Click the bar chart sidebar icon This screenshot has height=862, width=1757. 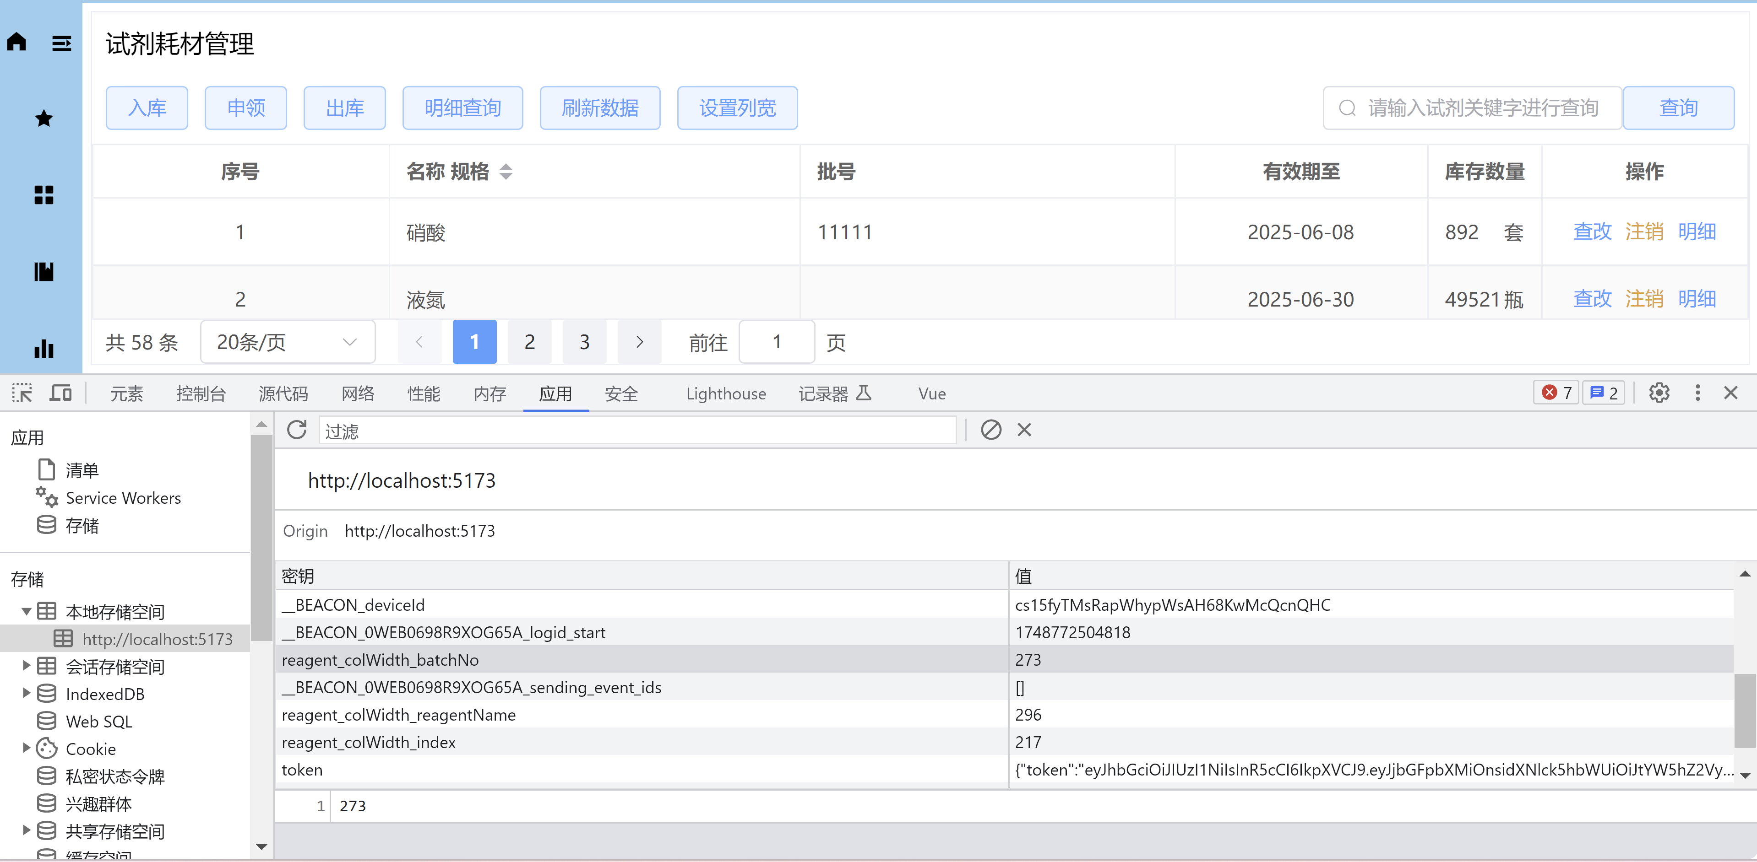44,348
